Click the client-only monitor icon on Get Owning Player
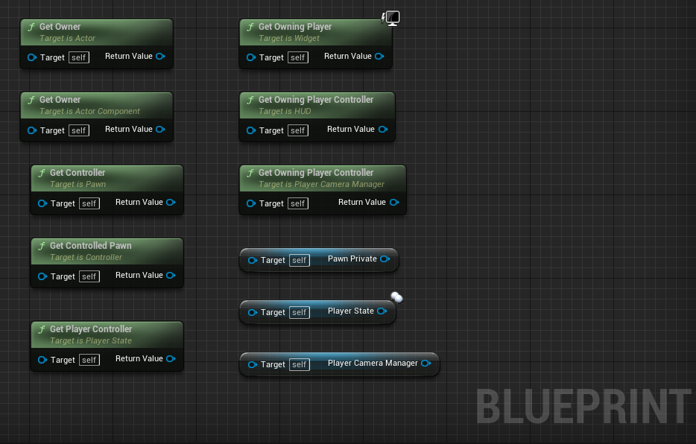This screenshot has height=444, width=696. pyautogui.click(x=391, y=18)
